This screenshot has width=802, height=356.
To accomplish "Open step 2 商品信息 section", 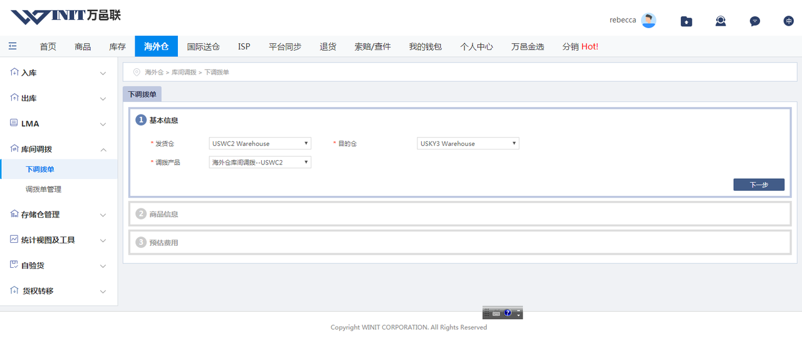I will (x=460, y=213).
